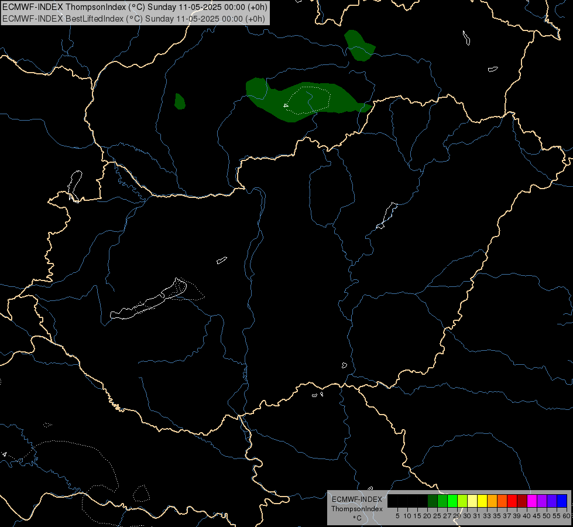Click the legend scale label 40
The height and width of the screenshot is (527, 573).
527,516
